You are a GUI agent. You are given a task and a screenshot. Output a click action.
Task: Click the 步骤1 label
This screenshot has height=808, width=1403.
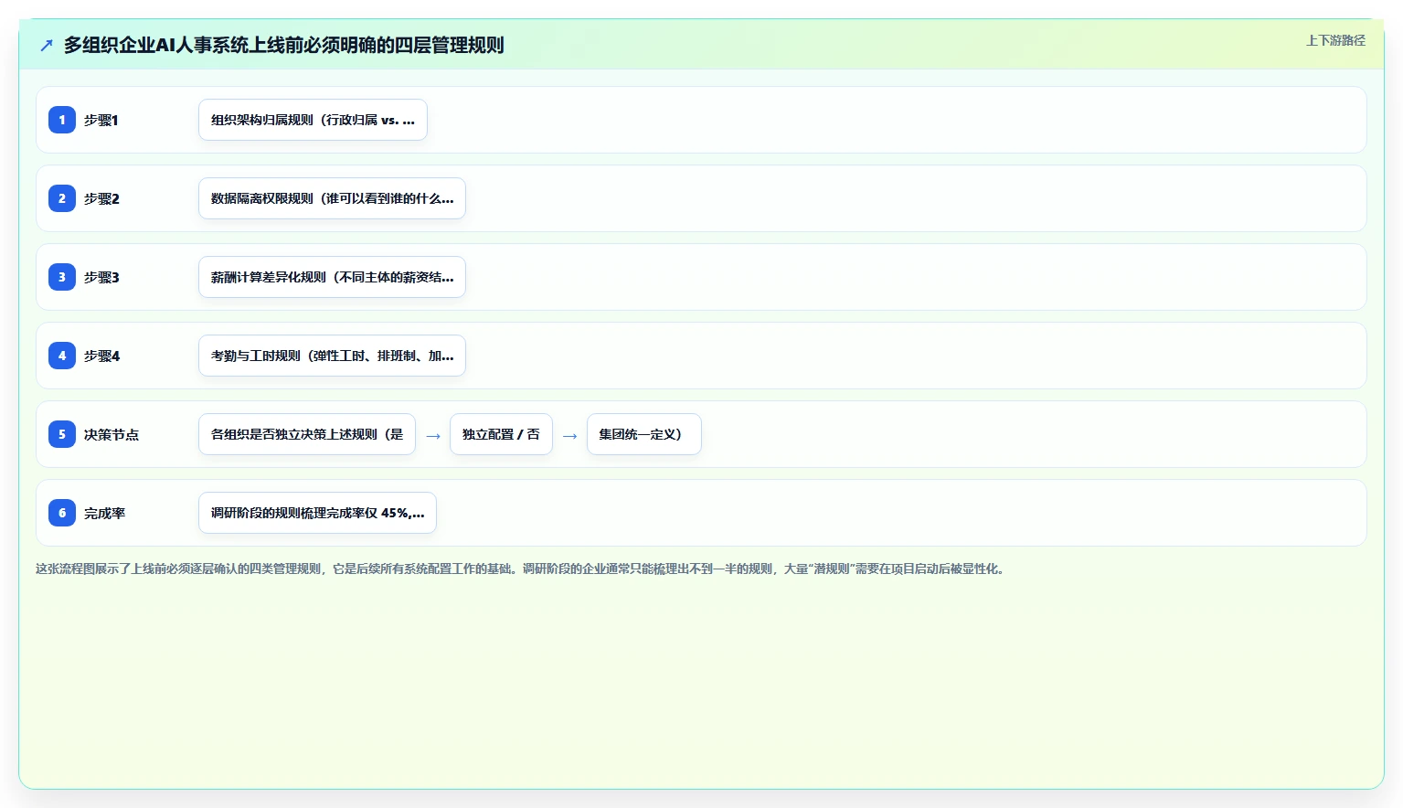click(101, 120)
